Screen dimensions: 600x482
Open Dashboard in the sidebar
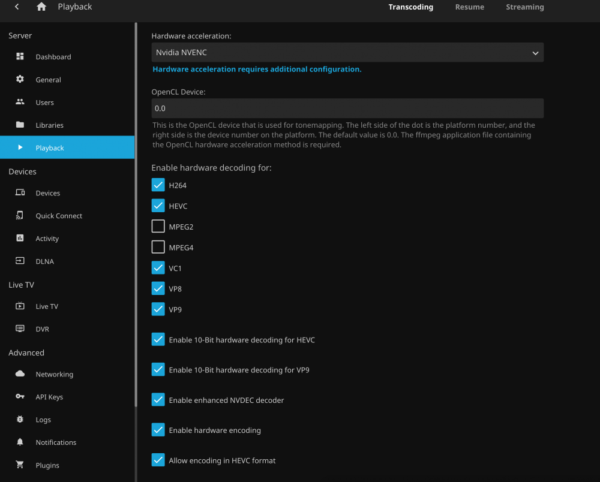pyautogui.click(x=67, y=56)
